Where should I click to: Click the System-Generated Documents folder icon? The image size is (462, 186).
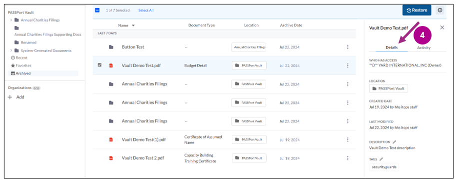[x=16, y=50]
